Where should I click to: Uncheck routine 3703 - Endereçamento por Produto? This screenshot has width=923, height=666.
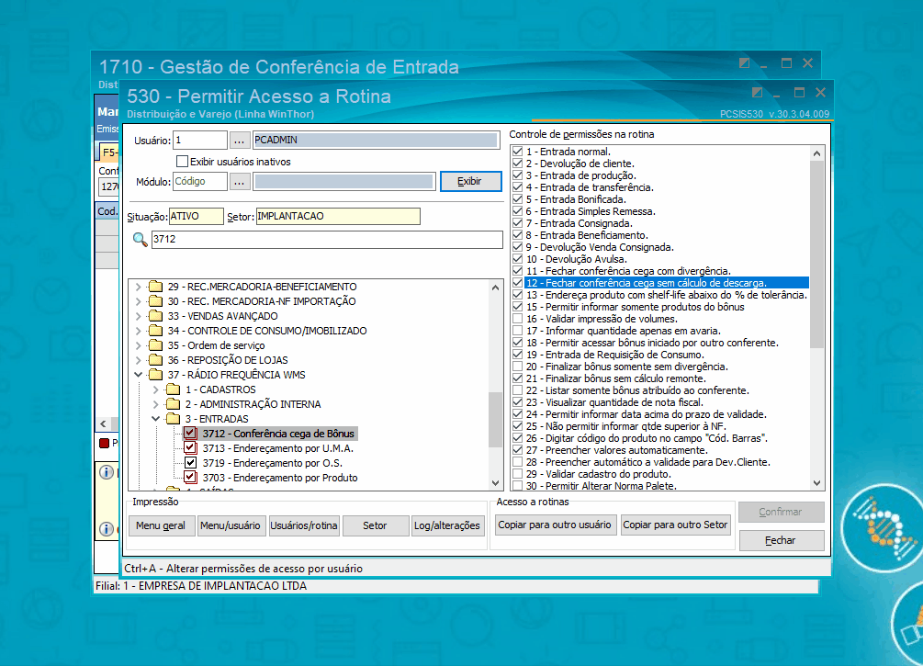[x=190, y=478]
